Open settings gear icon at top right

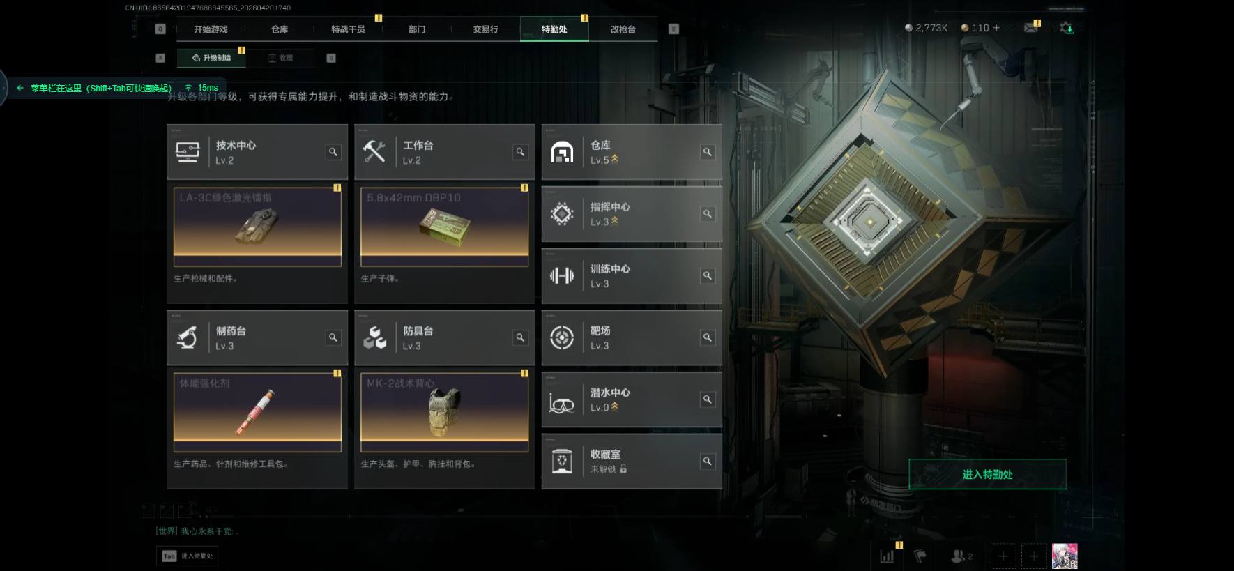(x=1066, y=28)
